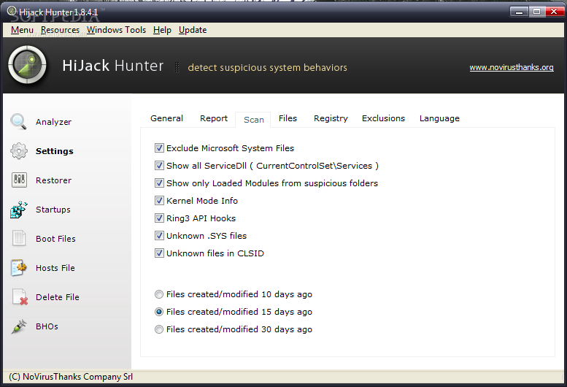Open the Windows Tools menu
The image size is (567, 387).
[117, 30]
